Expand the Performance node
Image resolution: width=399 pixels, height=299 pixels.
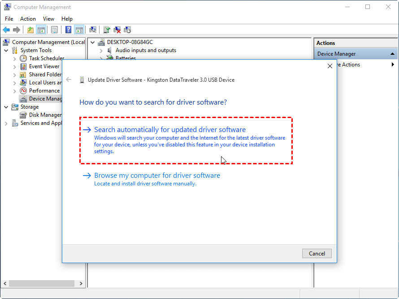[x=14, y=91]
